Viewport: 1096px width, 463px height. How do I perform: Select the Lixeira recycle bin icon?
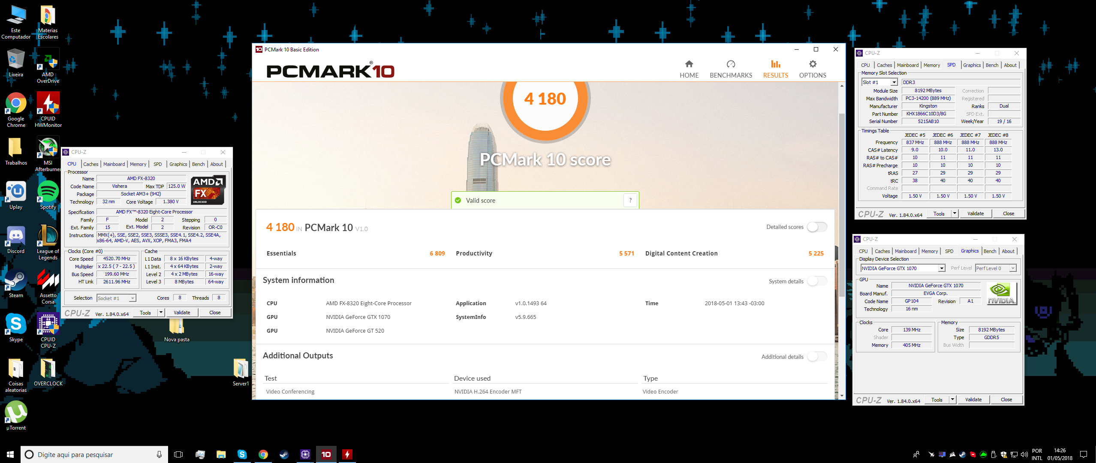point(16,63)
